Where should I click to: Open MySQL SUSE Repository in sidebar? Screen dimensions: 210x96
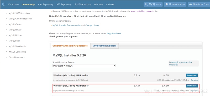point(19,13)
